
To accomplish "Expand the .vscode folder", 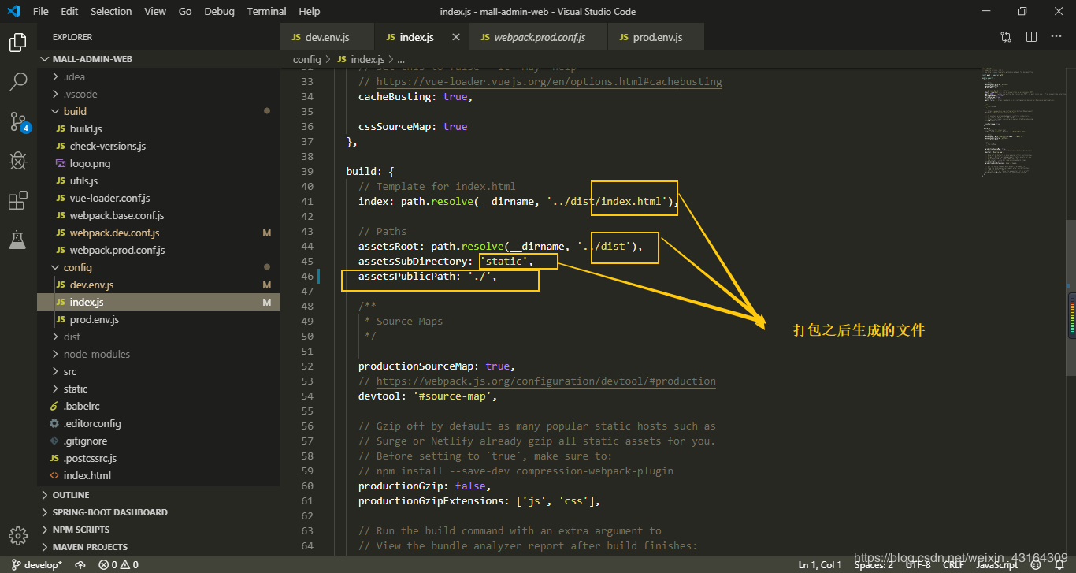I will [159, 94].
